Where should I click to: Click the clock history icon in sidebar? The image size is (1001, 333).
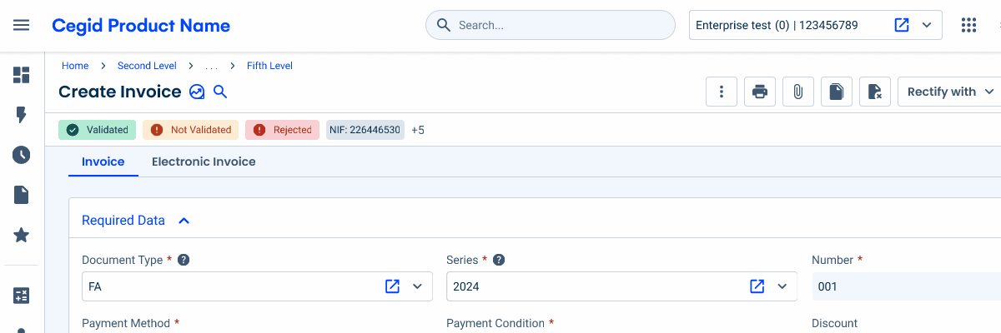[22, 155]
